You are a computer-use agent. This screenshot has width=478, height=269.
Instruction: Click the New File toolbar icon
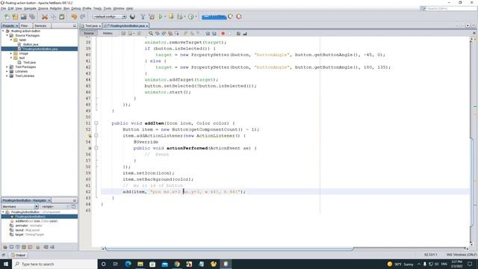click(7, 16)
